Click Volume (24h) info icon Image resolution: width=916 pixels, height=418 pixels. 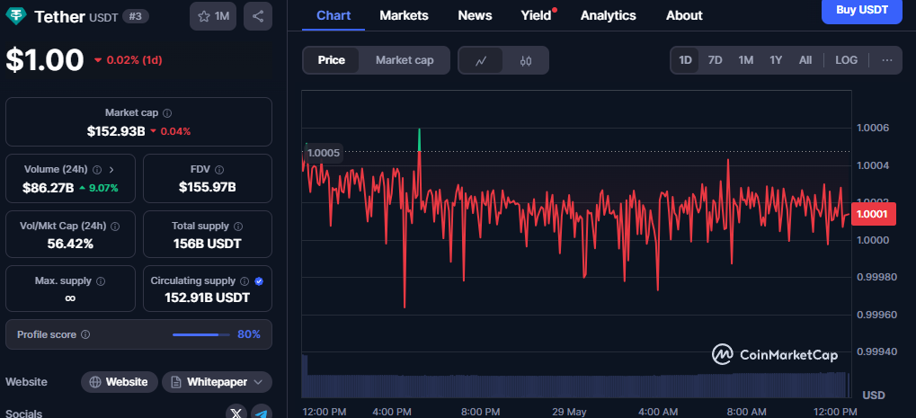coord(97,169)
